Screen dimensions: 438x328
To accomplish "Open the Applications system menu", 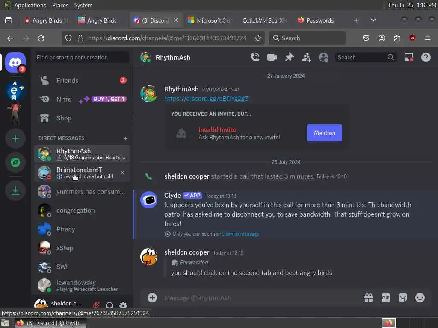I will (x=30, y=5).
